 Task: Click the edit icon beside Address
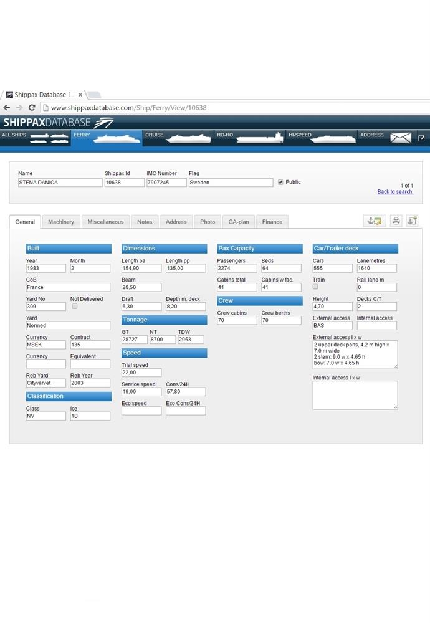[x=421, y=138]
